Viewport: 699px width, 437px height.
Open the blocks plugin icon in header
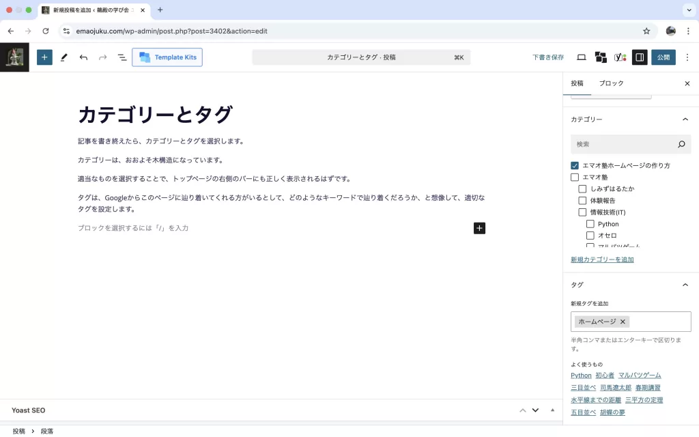point(601,57)
